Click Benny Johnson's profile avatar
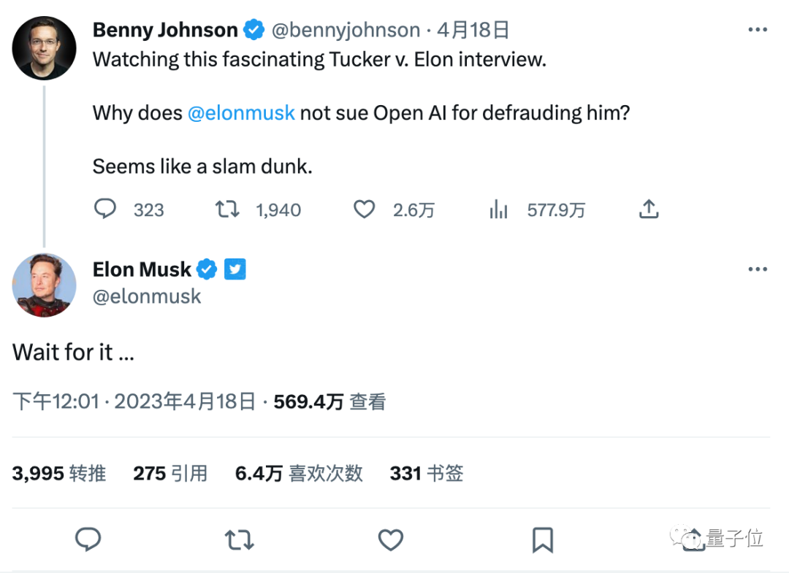 [x=44, y=47]
